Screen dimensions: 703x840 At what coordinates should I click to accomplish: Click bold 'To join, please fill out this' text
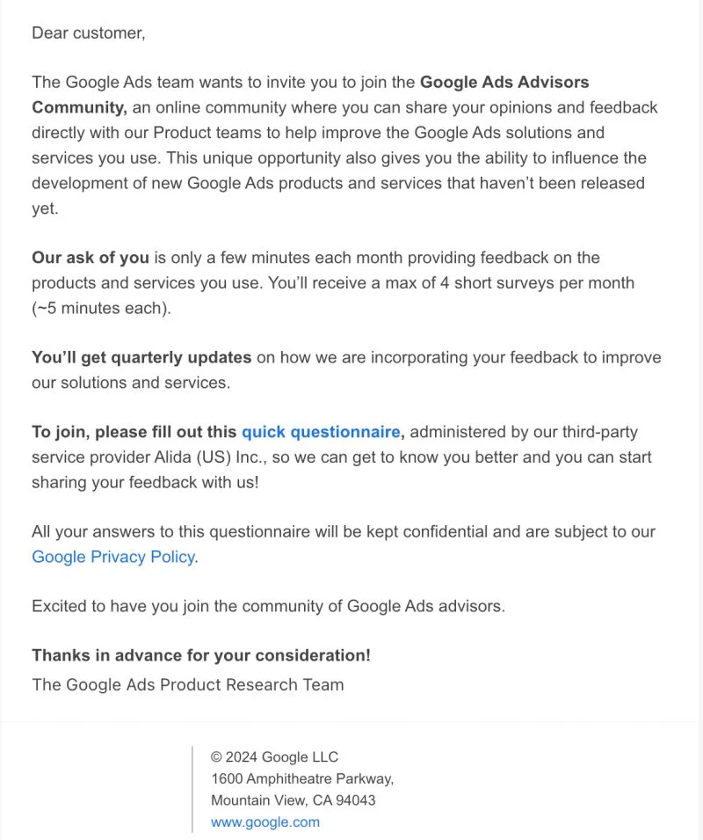tap(134, 432)
